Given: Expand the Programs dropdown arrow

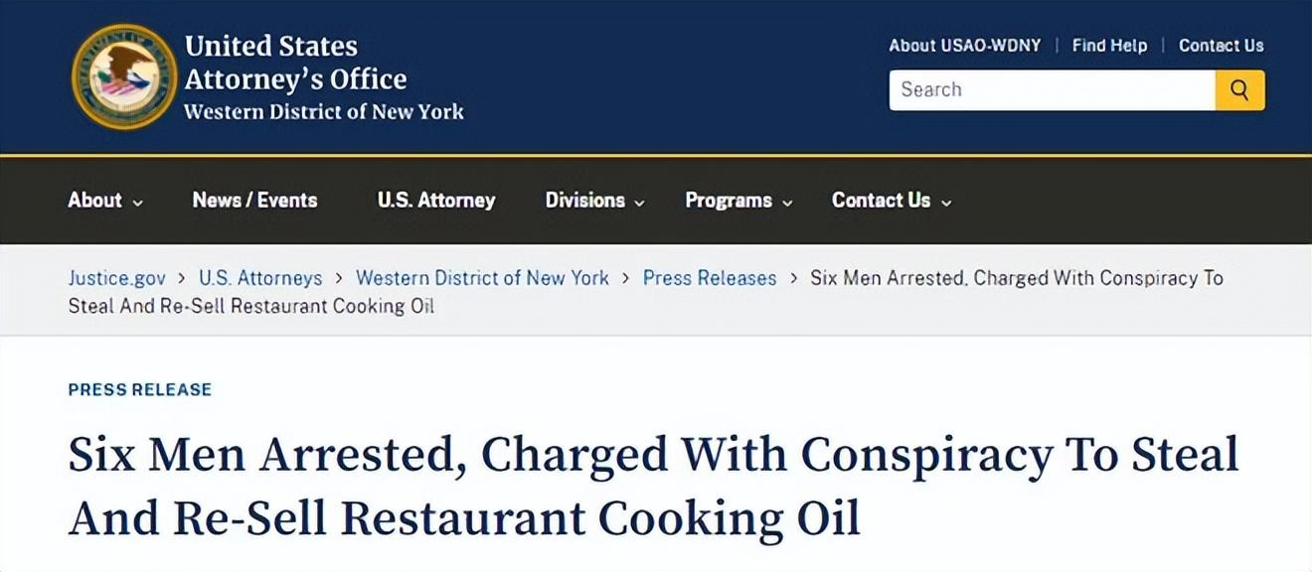Looking at the screenshot, I should (787, 203).
